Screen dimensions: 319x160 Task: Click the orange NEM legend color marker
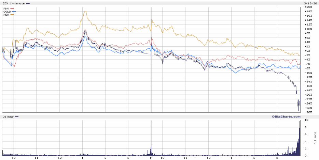12,15
